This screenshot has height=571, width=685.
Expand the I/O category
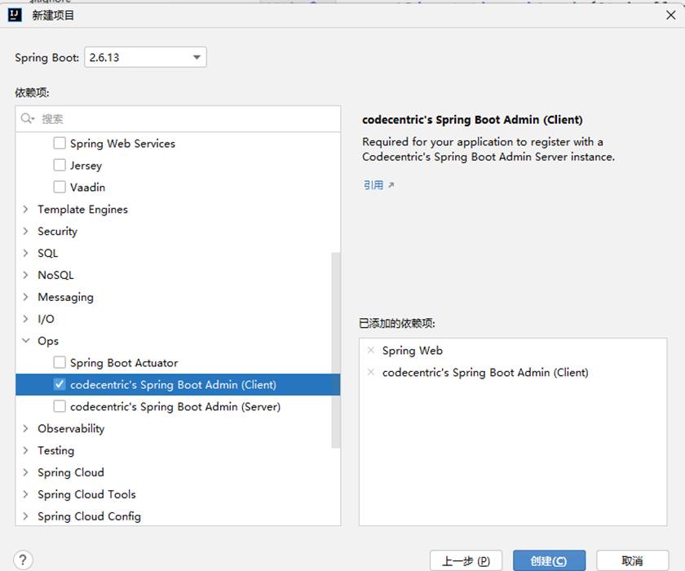pos(25,319)
